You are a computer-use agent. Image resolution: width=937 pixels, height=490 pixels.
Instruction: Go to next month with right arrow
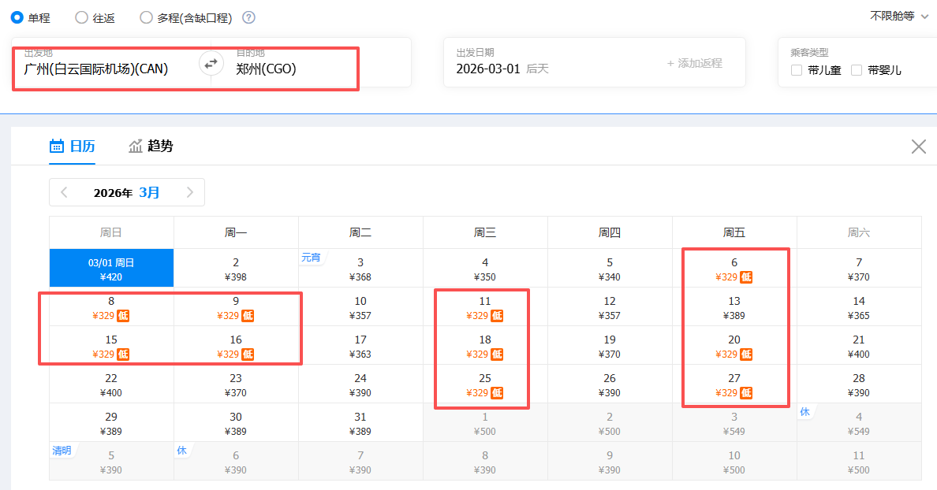pos(189,192)
